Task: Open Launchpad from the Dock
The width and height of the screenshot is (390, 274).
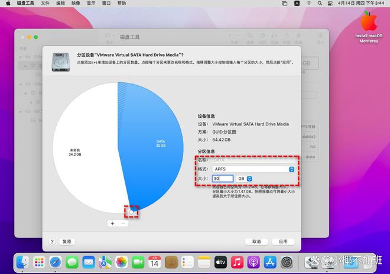Action: (39, 262)
